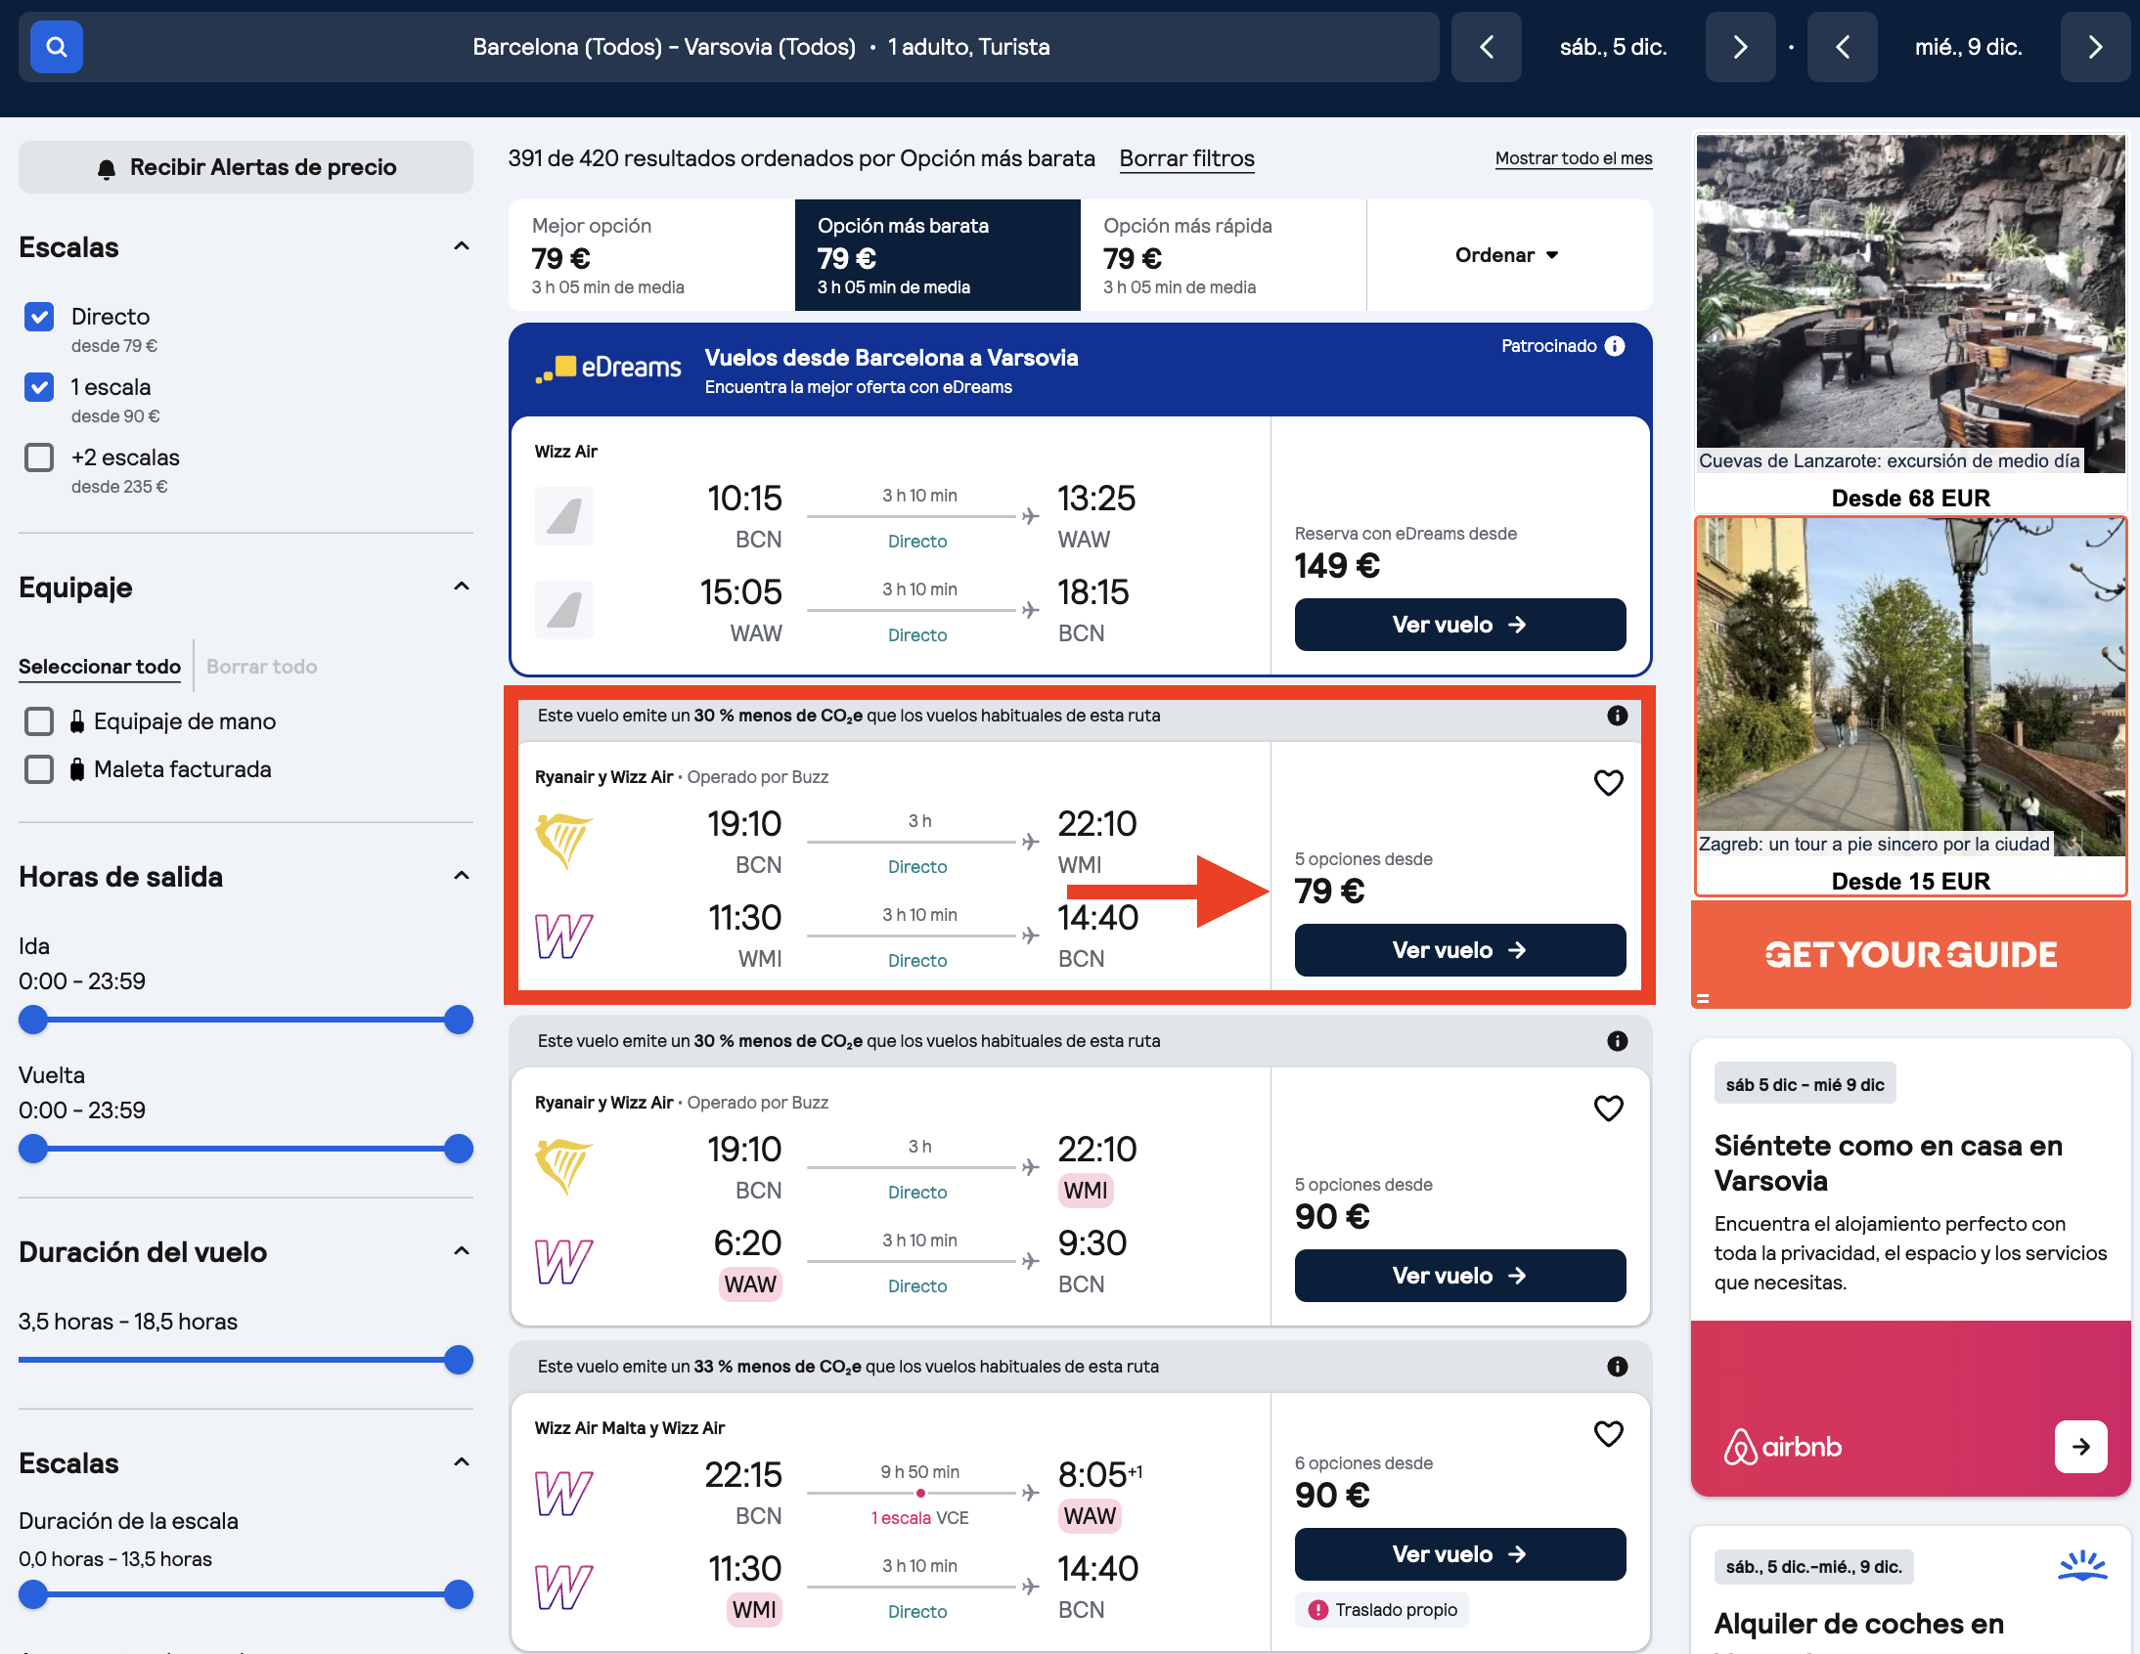Check Maleta facturada option
The image size is (2140, 1654).
[x=39, y=768]
